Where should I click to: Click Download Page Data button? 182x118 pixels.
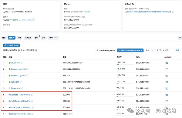[x=106, y=50]
